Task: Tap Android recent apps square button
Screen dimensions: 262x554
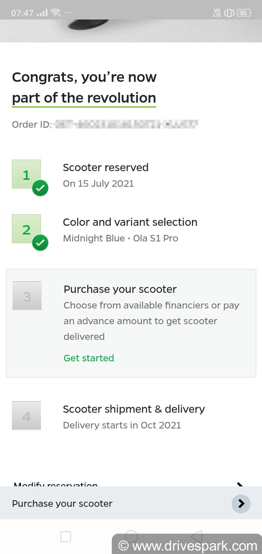Action: pos(65,537)
